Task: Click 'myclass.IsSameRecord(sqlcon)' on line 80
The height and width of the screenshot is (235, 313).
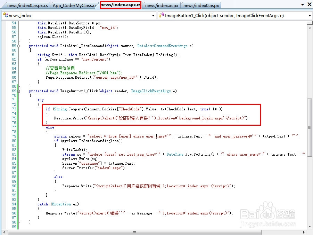Action: [91, 141]
